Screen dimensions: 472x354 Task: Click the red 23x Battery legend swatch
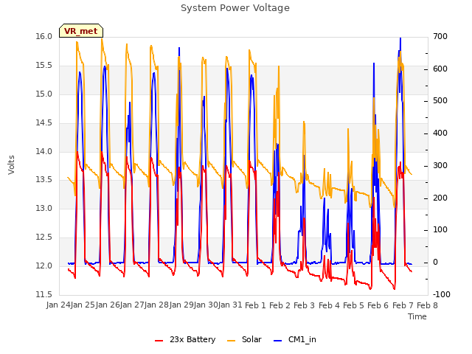(159, 341)
